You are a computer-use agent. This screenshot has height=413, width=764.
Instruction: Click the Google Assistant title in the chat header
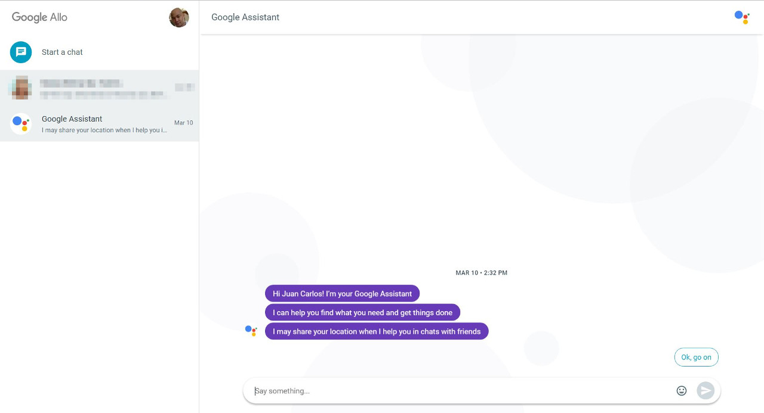245,17
